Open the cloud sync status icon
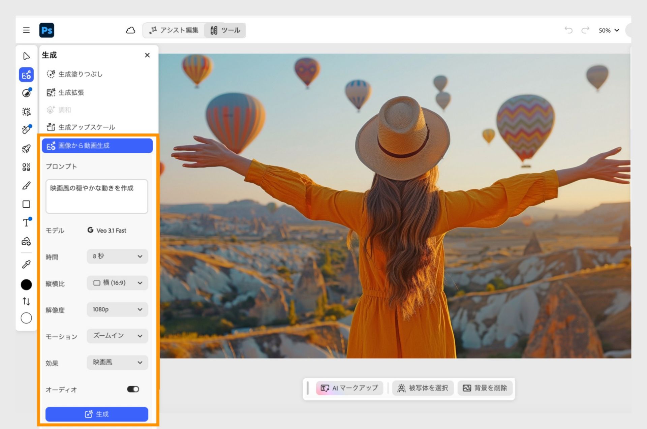 [130, 30]
